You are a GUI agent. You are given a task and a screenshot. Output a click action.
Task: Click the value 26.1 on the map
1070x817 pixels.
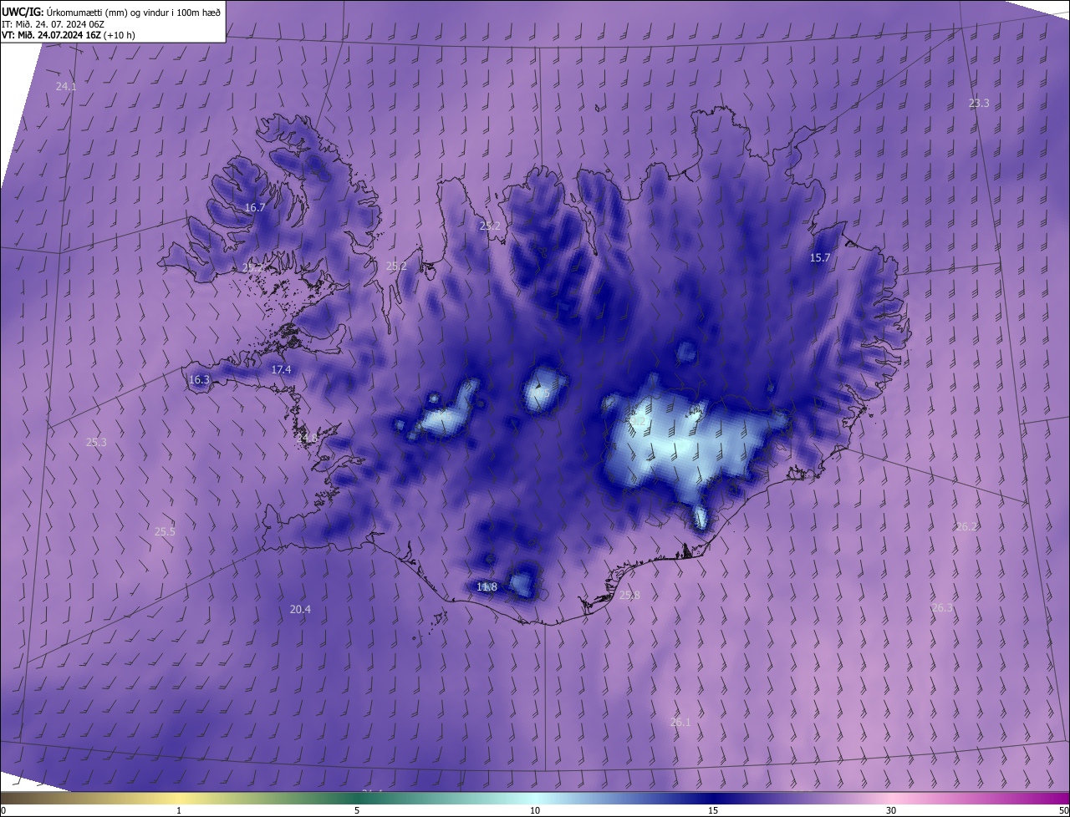coord(680,723)
